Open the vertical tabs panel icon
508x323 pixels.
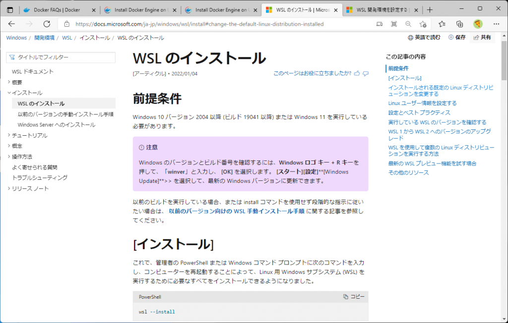point(10,10)
